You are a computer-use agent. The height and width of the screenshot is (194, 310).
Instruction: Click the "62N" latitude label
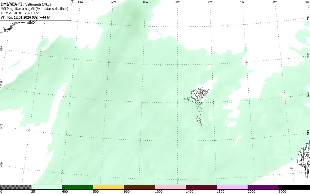point(308,94)
